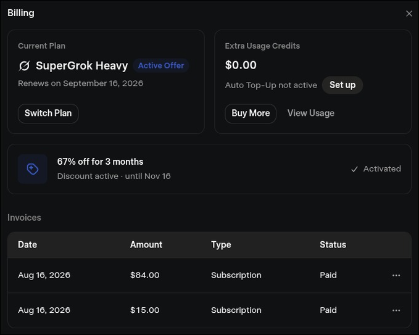Click the Paid status in the $15.00 row

click(x=328, y=310)
